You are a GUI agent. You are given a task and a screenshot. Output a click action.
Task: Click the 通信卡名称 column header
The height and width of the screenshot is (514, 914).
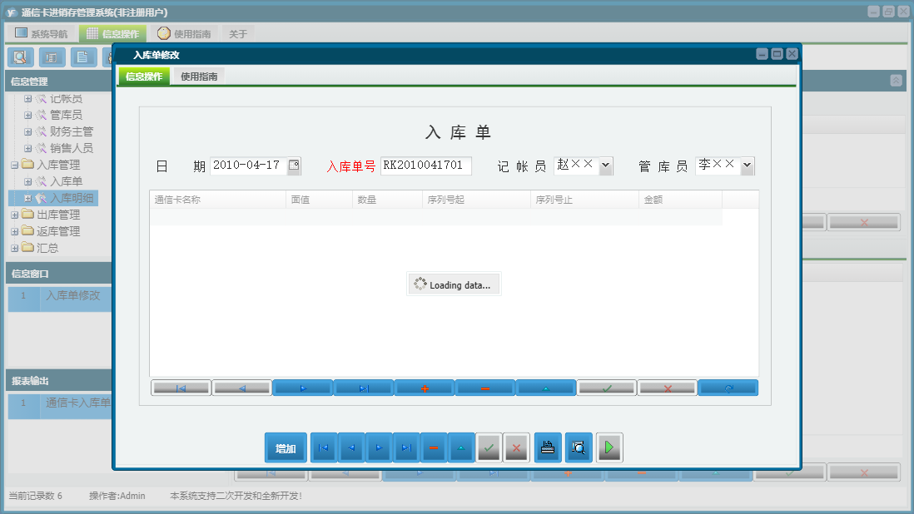[x=217, y=200]
